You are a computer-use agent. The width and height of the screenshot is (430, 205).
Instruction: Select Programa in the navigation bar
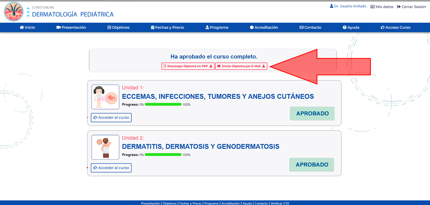click(x=217, y=27)
